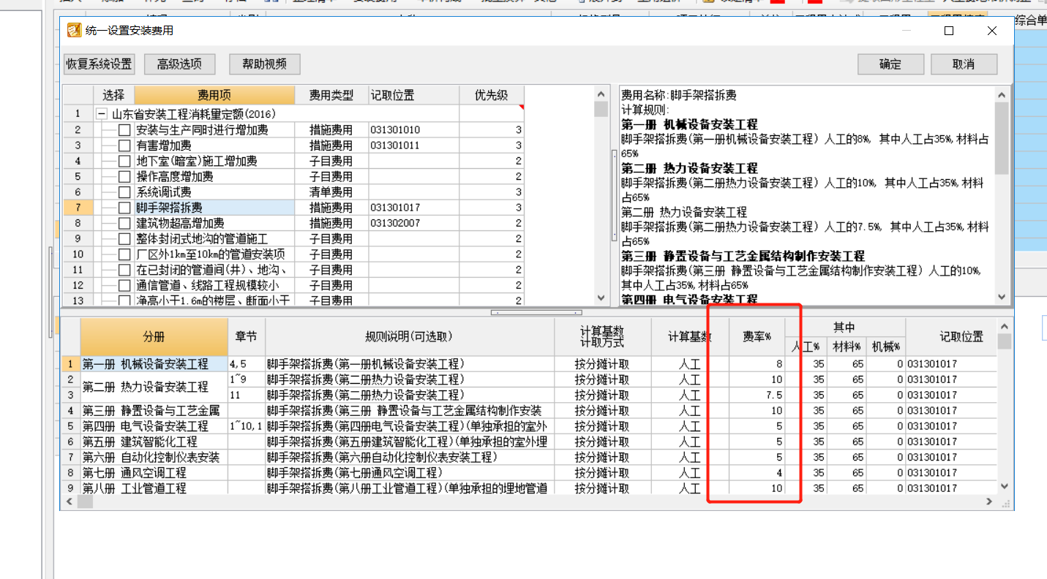Check the 有害增加费 checkbox
This screenshot has width=1047, height=579.
tap(124, 145)
